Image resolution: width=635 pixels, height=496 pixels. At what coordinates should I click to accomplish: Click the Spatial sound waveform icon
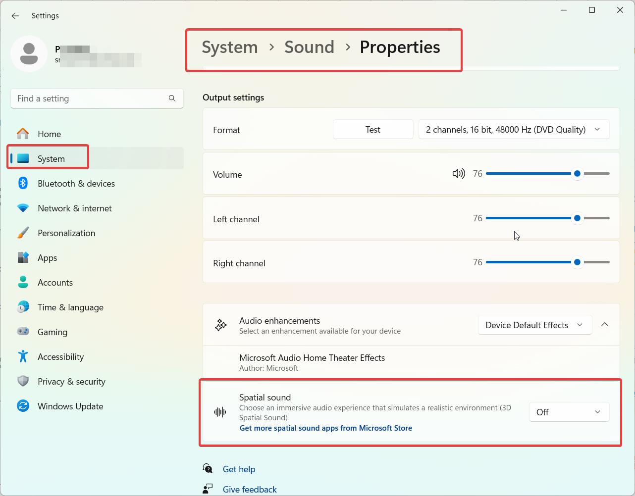pyautogui.click(x=220, y=411)
